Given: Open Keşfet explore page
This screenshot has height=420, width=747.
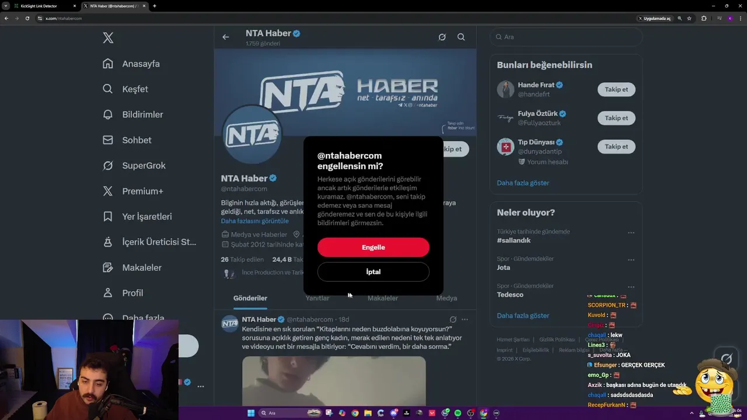Looking at the screenshot, I should click(x=125, y=89).
